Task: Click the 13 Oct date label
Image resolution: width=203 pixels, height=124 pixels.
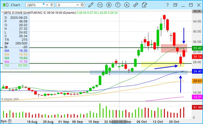Action: pyautogui.click(x=158, y=122)
